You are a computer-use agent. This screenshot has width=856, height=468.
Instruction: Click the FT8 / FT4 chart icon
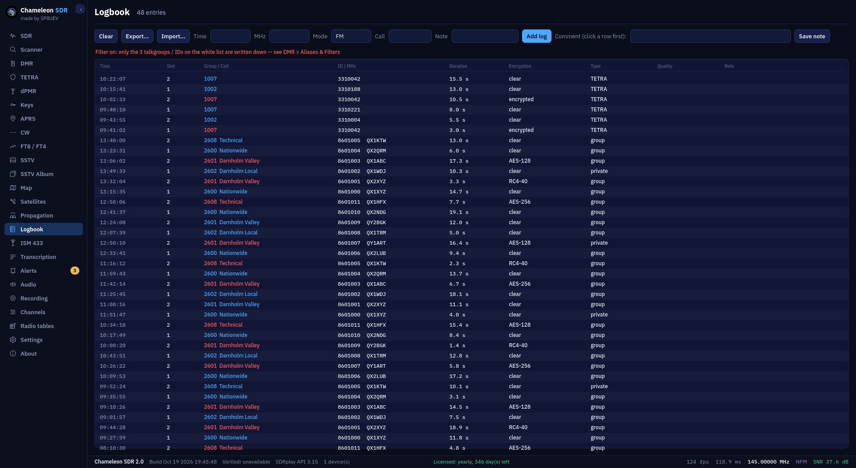pos(13,146)
